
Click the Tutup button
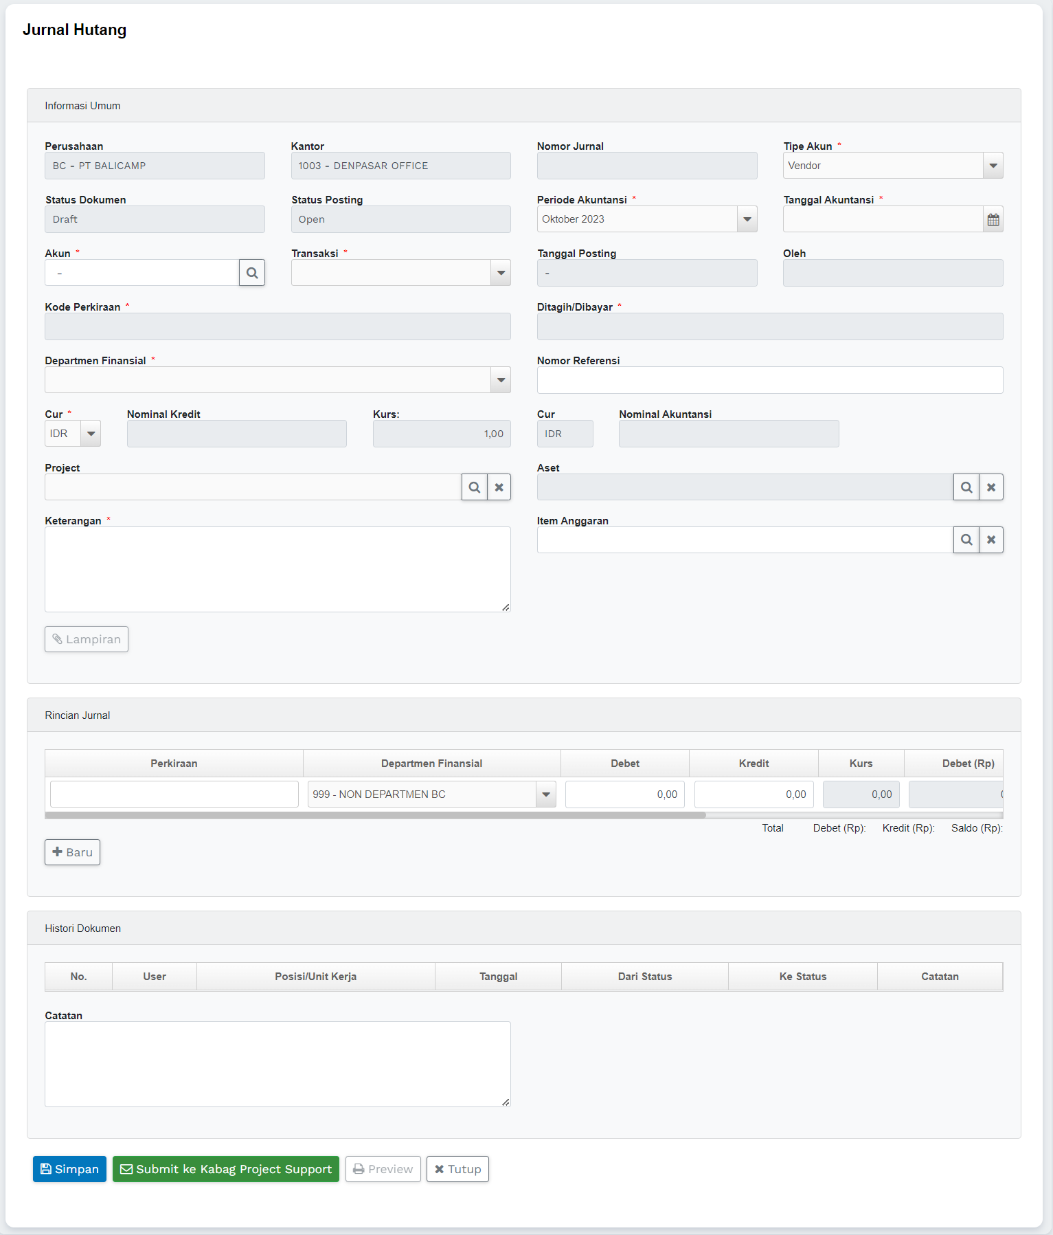(457, 1169)
